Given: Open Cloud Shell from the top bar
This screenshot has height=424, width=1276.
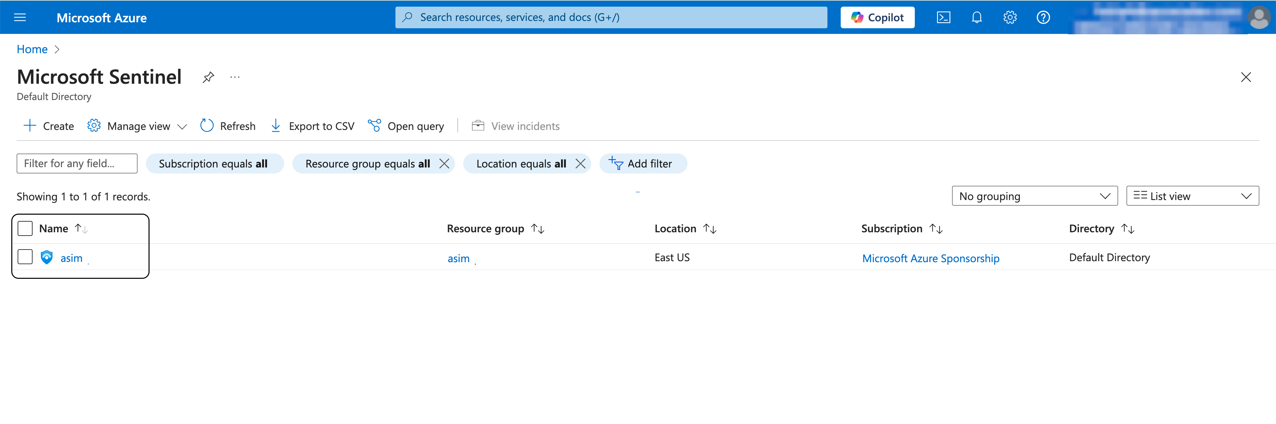Looking at the screenshot, I should [x=943, y=18].
